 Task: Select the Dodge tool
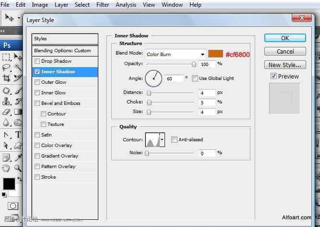click(x=18, y=122)
